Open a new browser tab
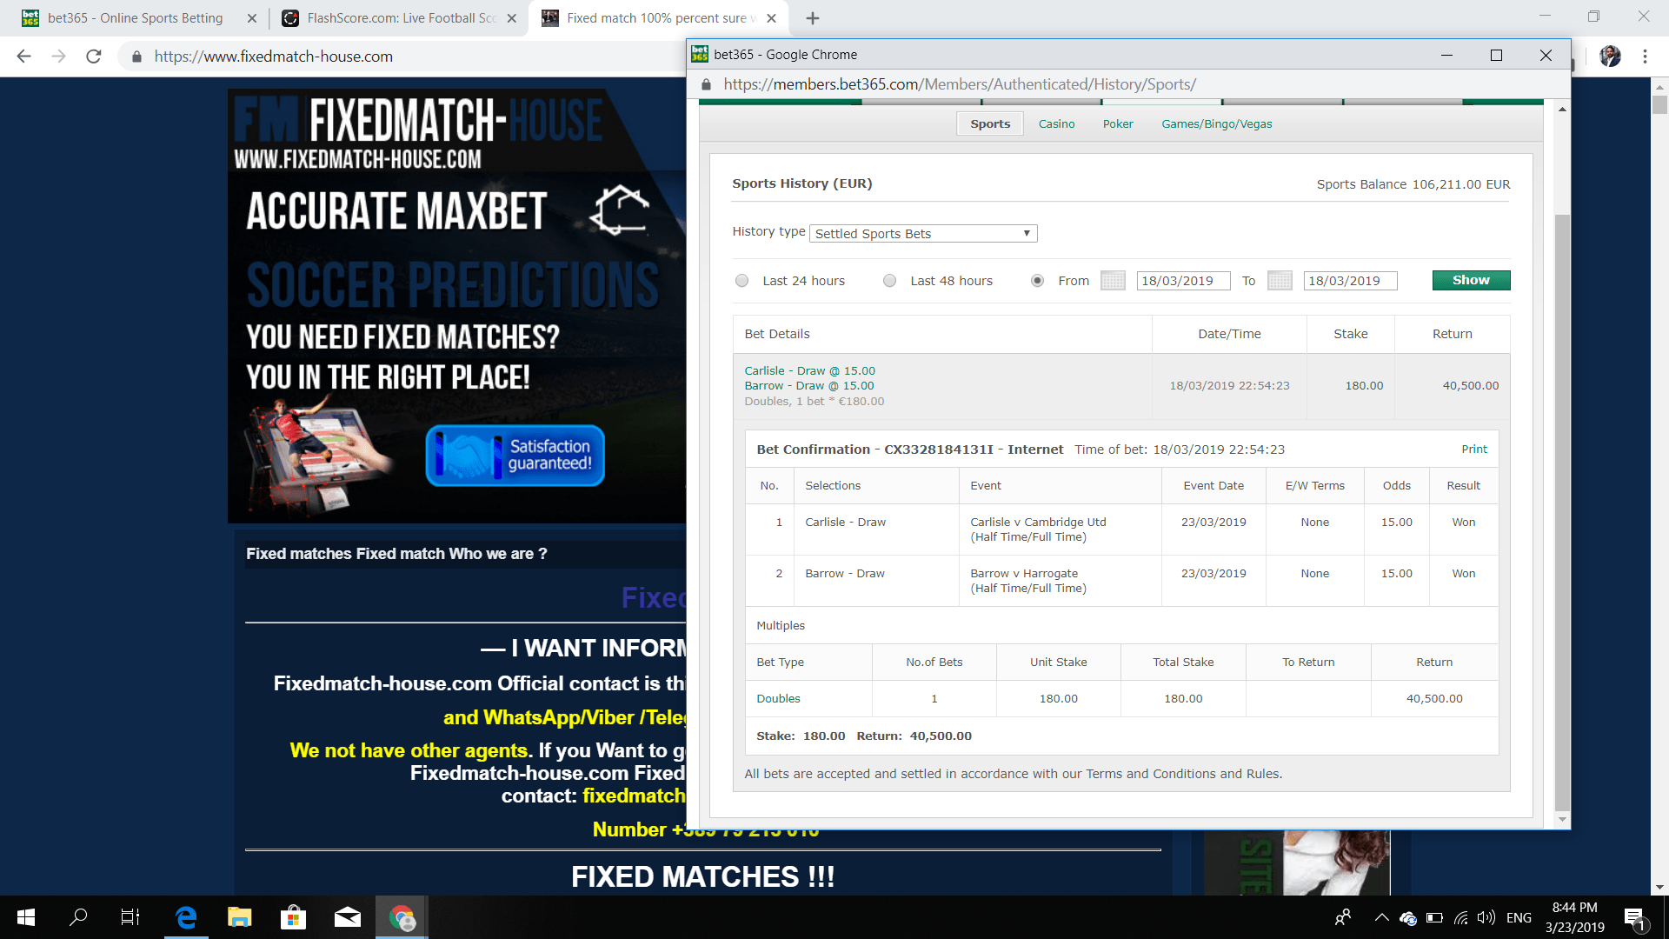The height and width of the screenshot is (939, 1669). click(813, 18)
